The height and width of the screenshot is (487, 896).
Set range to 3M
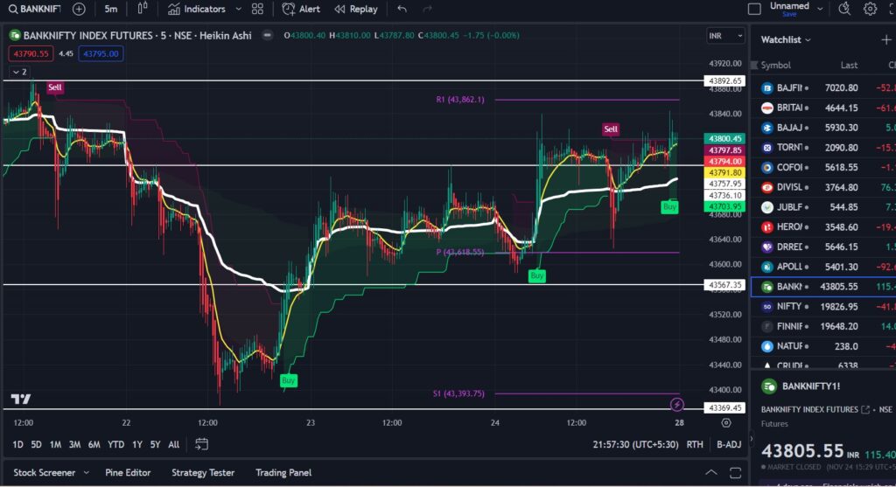coord(74,445)
